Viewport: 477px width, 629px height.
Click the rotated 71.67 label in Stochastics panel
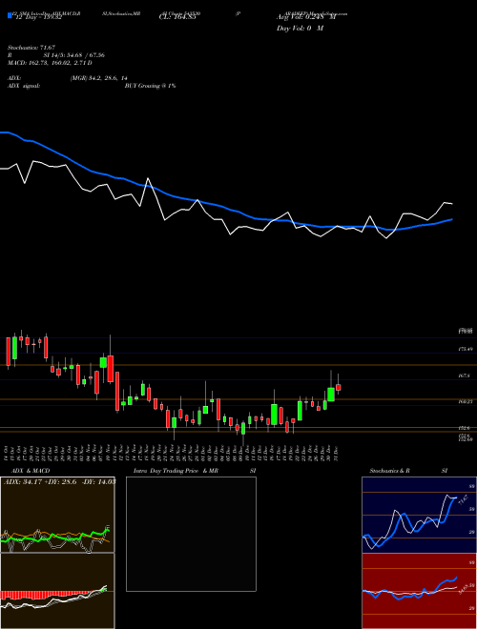coord(463,500)
